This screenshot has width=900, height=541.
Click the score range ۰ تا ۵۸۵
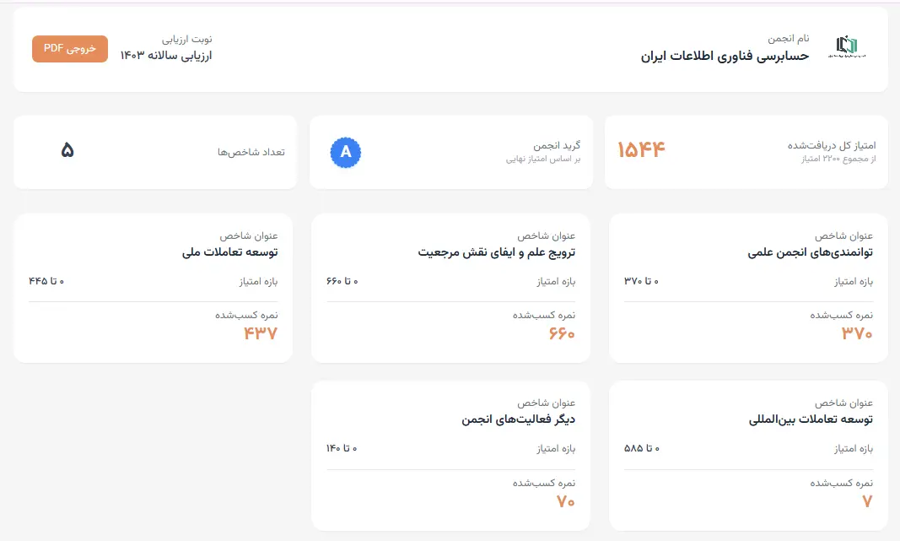pos(642,448)
